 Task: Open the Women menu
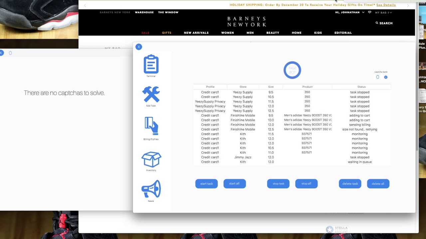[x=228, y=33]
